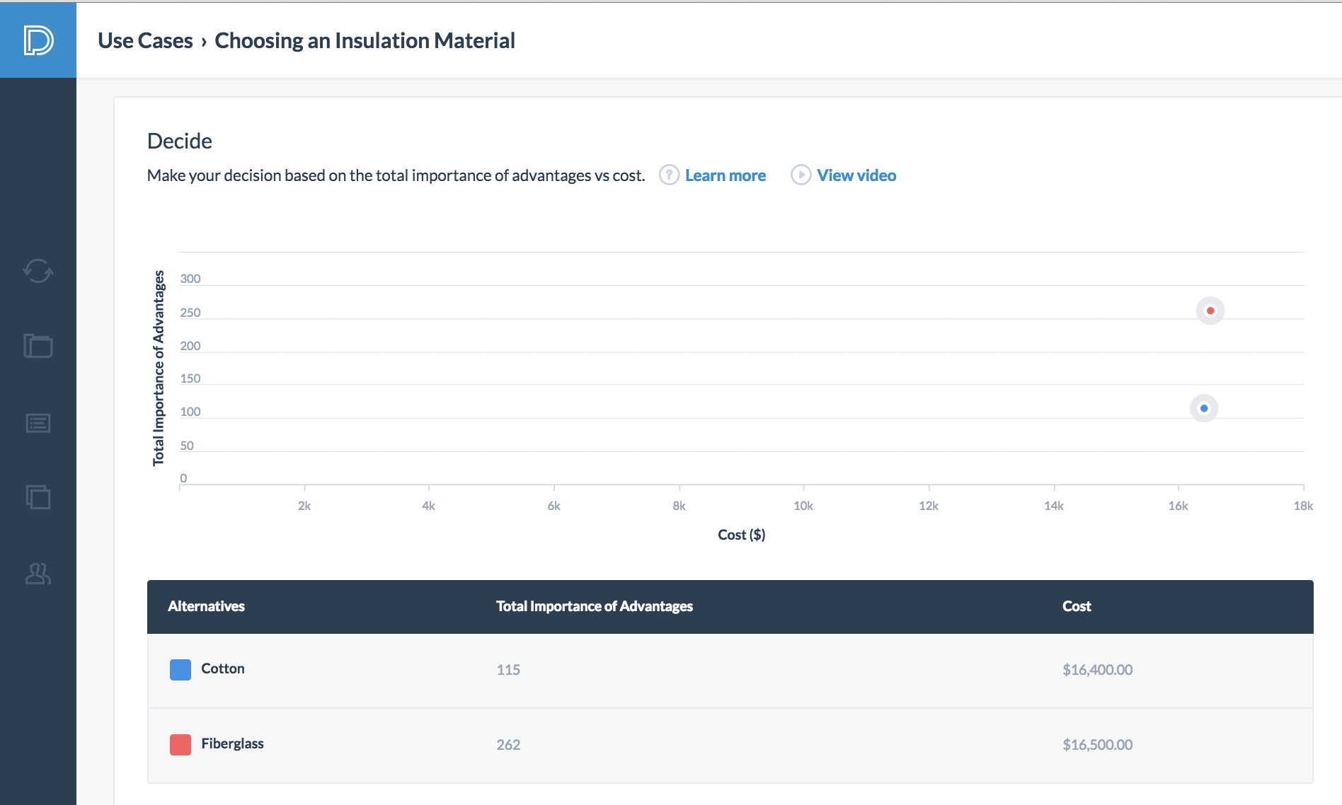Click the $16,400.00 cost cell
Screen dimensions: 1342x805
coord(1097,670)
